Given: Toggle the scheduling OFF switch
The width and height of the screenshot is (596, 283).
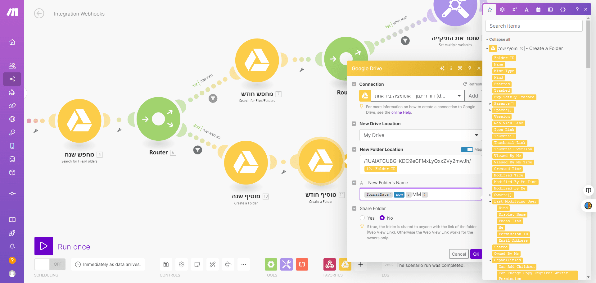Looking at the screenshot, I should tap(50, 264).
